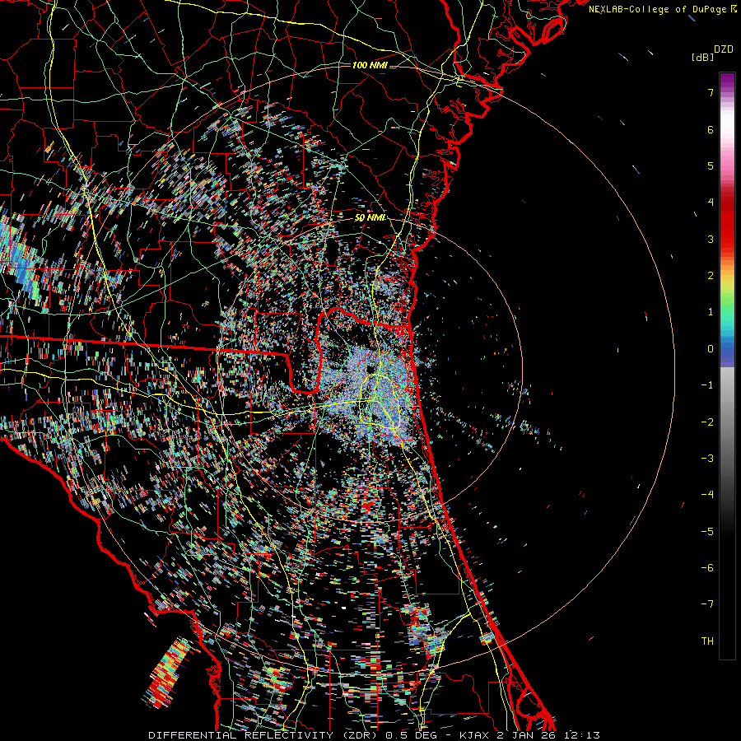Click the 50 NMI range ring label
Image resolution: width=741 pixels, height=741 pixels.
[370, 218]
